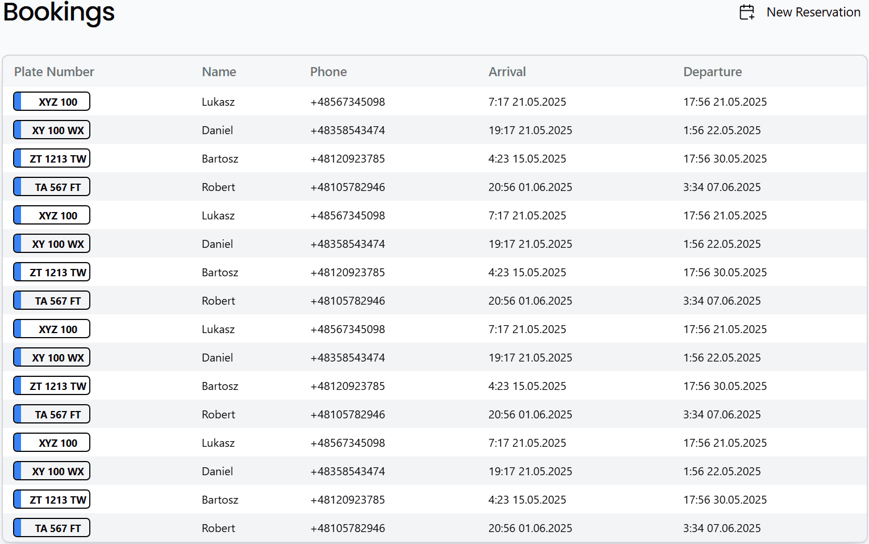Click the Bookings page heading
Image resolution: width=869 pixels, height=544 pixels.
[x=59, y=12]
